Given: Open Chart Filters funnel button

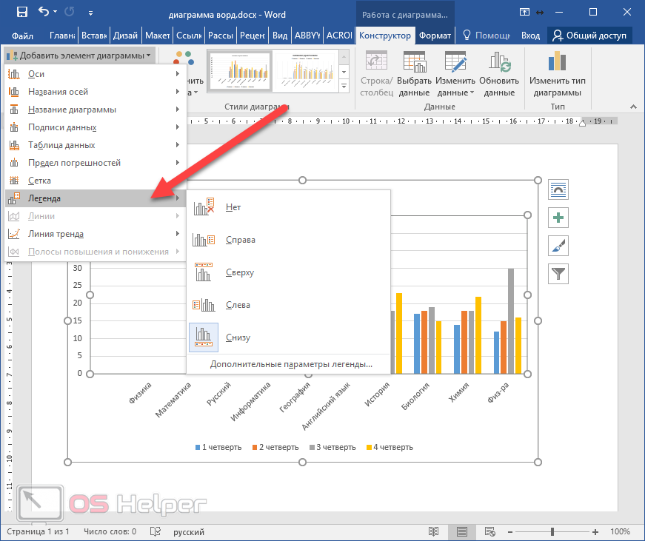Looking at the screenshot, I should [x=558, y=274].
